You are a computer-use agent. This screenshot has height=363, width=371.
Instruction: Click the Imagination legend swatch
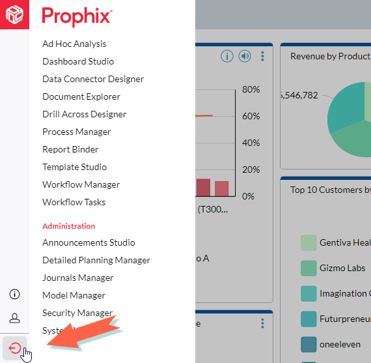(x=309, y=293)
